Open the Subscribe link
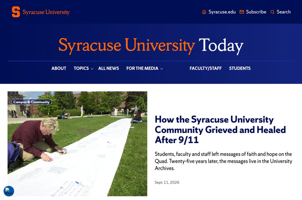This screenshot has height=200, width=302. [x=256, y=12]
